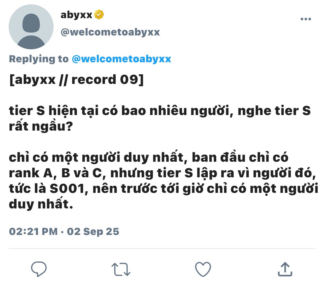Image resolution: width=324 pixels, height=288 pixels.
Task: Click the gold verified badge beside abyxx
Action: pyautogui.click(x=99, y=14)
